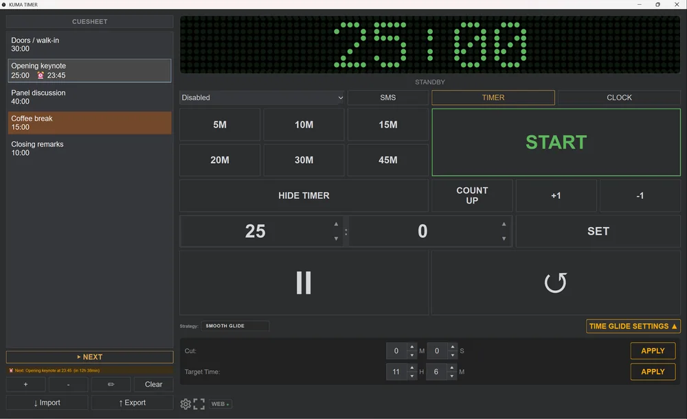Increase minutes with the up arrow
Screen dimensions: 687x419
(x=336, y=224)
